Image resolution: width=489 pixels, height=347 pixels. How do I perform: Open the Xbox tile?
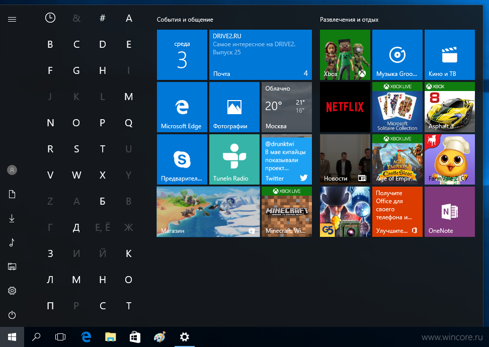(345, 55)
